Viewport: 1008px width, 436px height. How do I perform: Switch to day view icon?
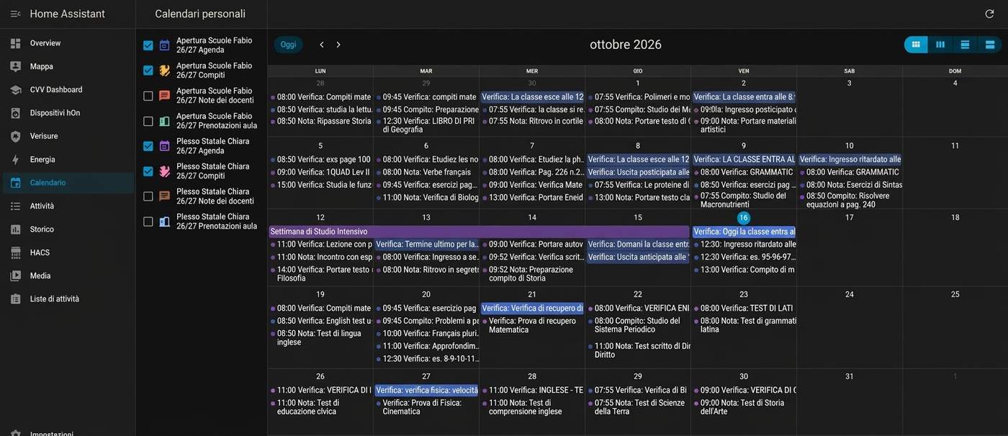[x=965, y=45]
